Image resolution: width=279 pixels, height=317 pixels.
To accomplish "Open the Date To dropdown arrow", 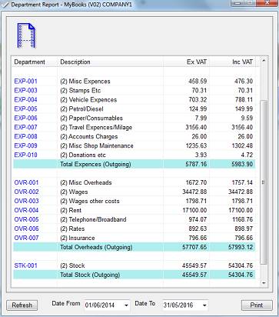I will point(204,305).
